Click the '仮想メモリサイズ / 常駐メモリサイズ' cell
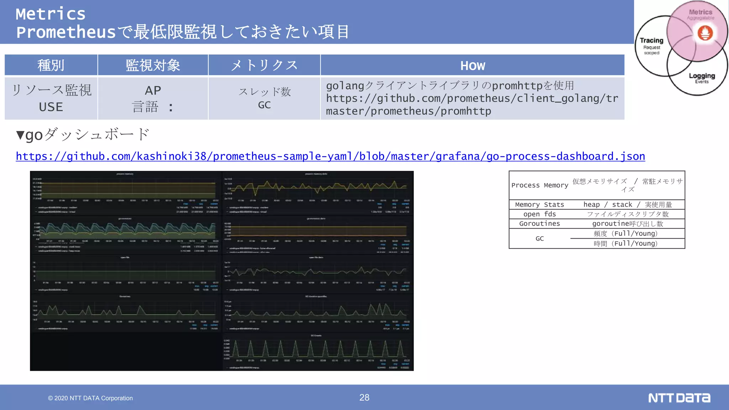Screen dimensions: 729x410 (628, 185)
